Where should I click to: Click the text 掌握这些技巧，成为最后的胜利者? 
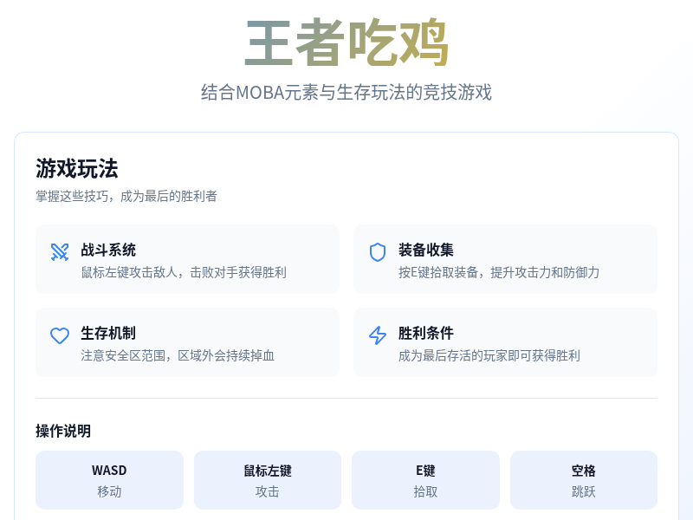[126, 197]
